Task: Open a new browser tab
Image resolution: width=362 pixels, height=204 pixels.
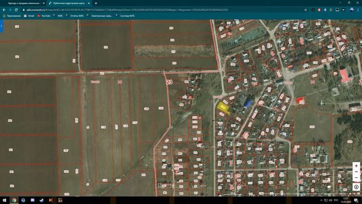Action: (96, 3)
